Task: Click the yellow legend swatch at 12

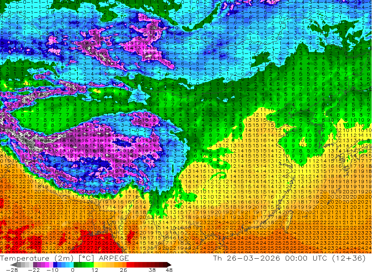Action: pos(96,265)
